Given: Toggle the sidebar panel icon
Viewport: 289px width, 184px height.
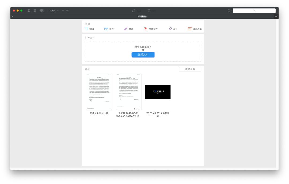Looking at the screenshot, I should [29, 11].
